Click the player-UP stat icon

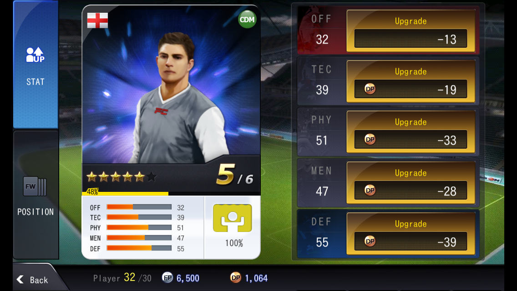[35, 55]
